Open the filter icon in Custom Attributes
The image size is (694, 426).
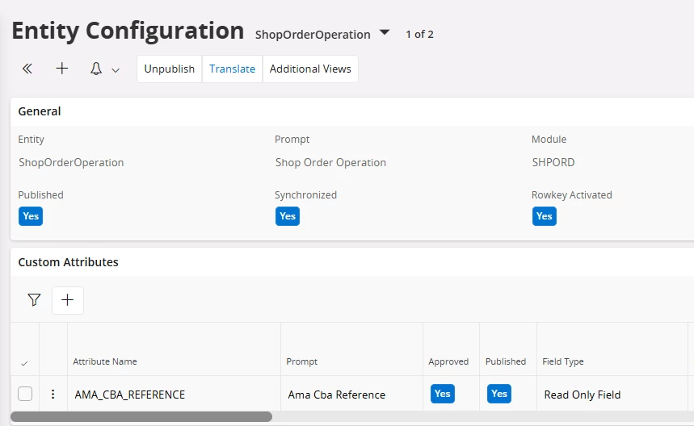coord(34,300)
